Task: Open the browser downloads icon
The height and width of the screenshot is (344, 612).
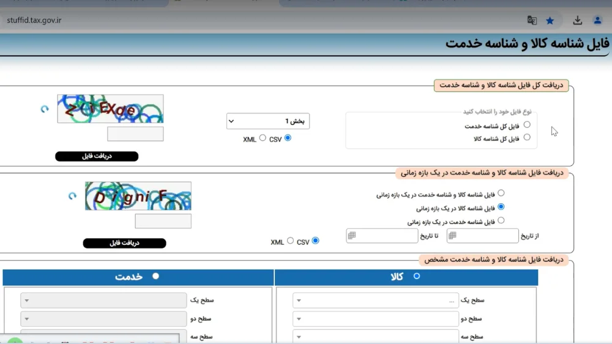Action: coord(578,20)
